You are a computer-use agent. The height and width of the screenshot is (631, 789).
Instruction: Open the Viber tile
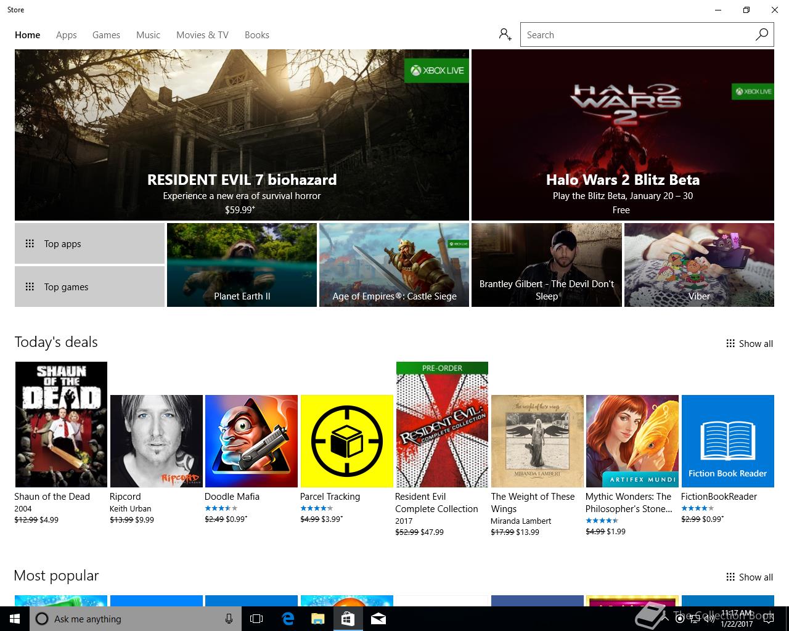pyautogui.click(x=699, y=265)
